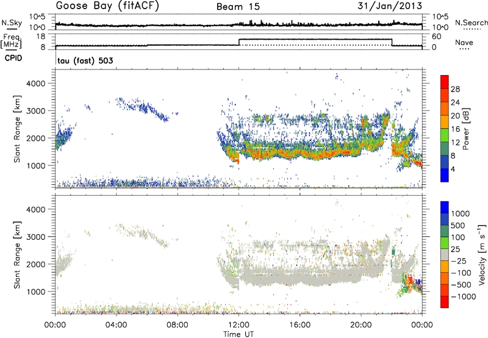
Task: Click the red-orange scatter band near 16:00 in the power panel
Action: [x=300, y=153]
